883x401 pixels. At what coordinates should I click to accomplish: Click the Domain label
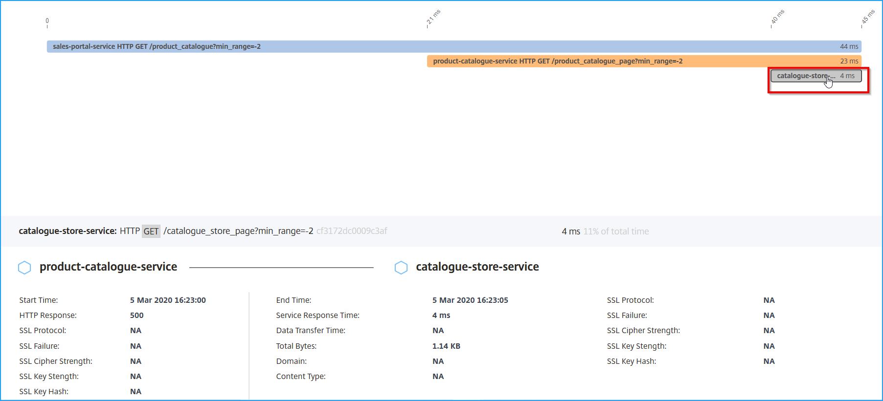pos(292,361)
